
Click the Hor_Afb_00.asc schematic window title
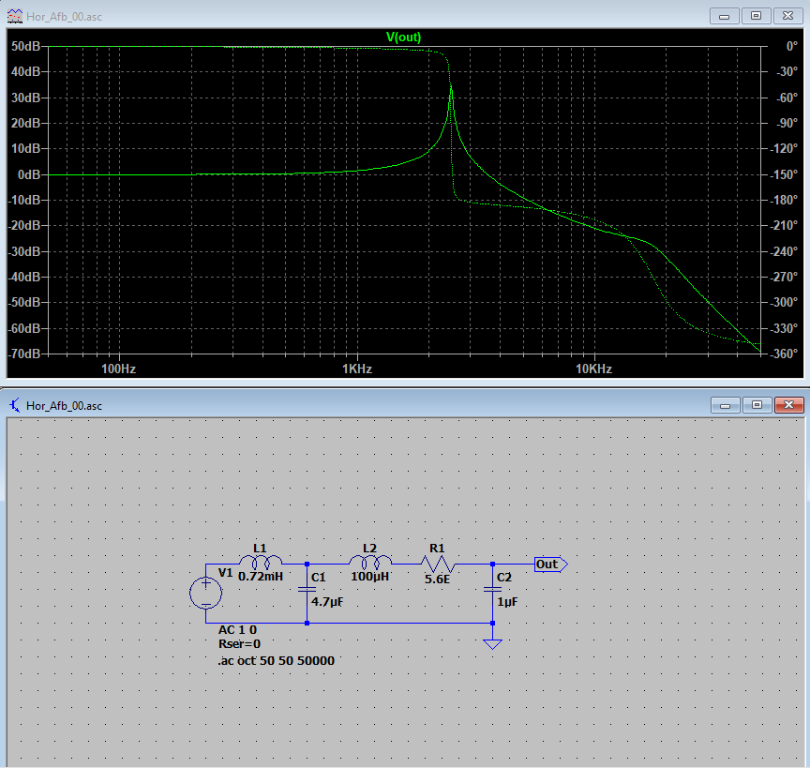click(64, 406)
